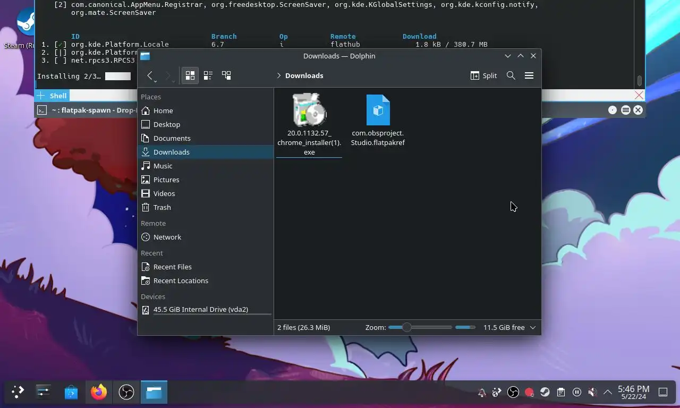Select Downloads in Places panel

pyautogui.click(x=206, y=152)
